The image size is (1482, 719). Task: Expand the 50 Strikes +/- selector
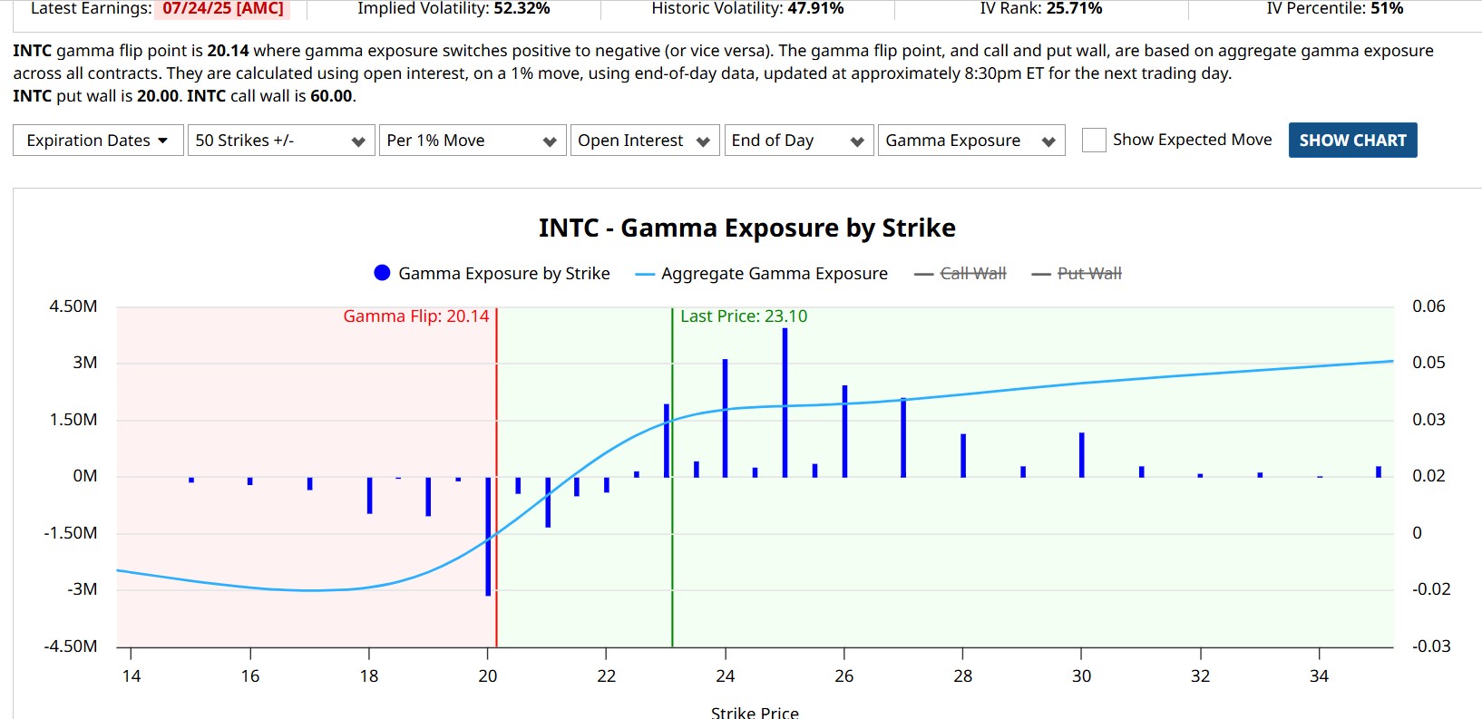pyautogui.click(x=281, y=141)
